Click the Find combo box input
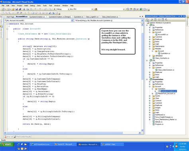The height and width of the screenshot is (151, 189). point(110,9)
